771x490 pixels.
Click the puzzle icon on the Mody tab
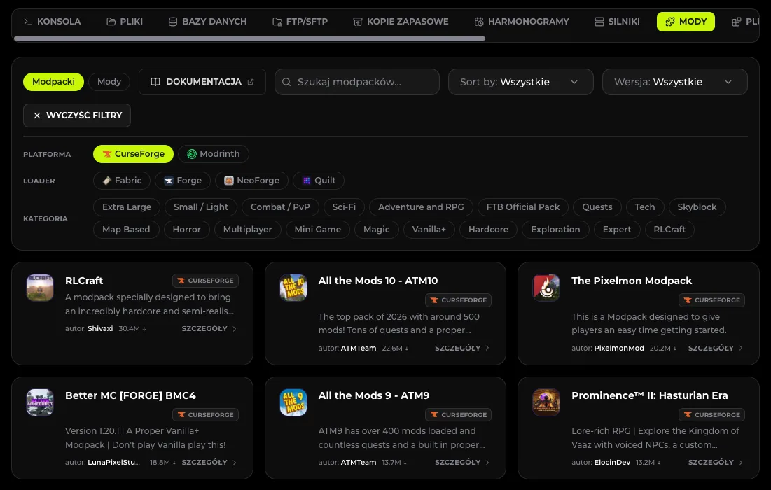coord(669,22)
